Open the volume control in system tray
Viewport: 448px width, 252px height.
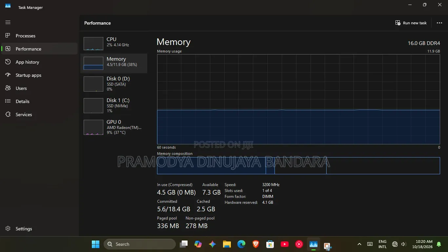(x=404, y=244)
